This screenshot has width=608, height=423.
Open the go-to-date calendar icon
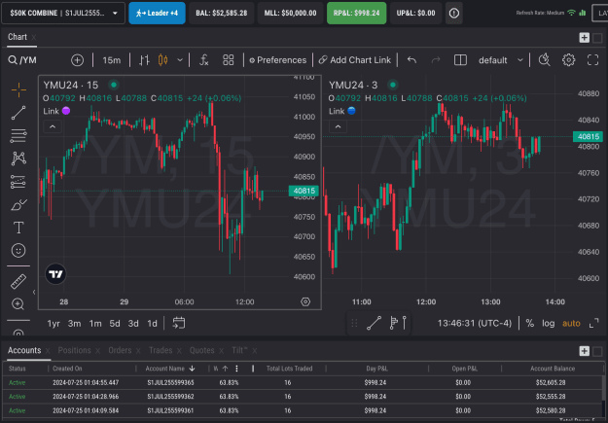179,323
